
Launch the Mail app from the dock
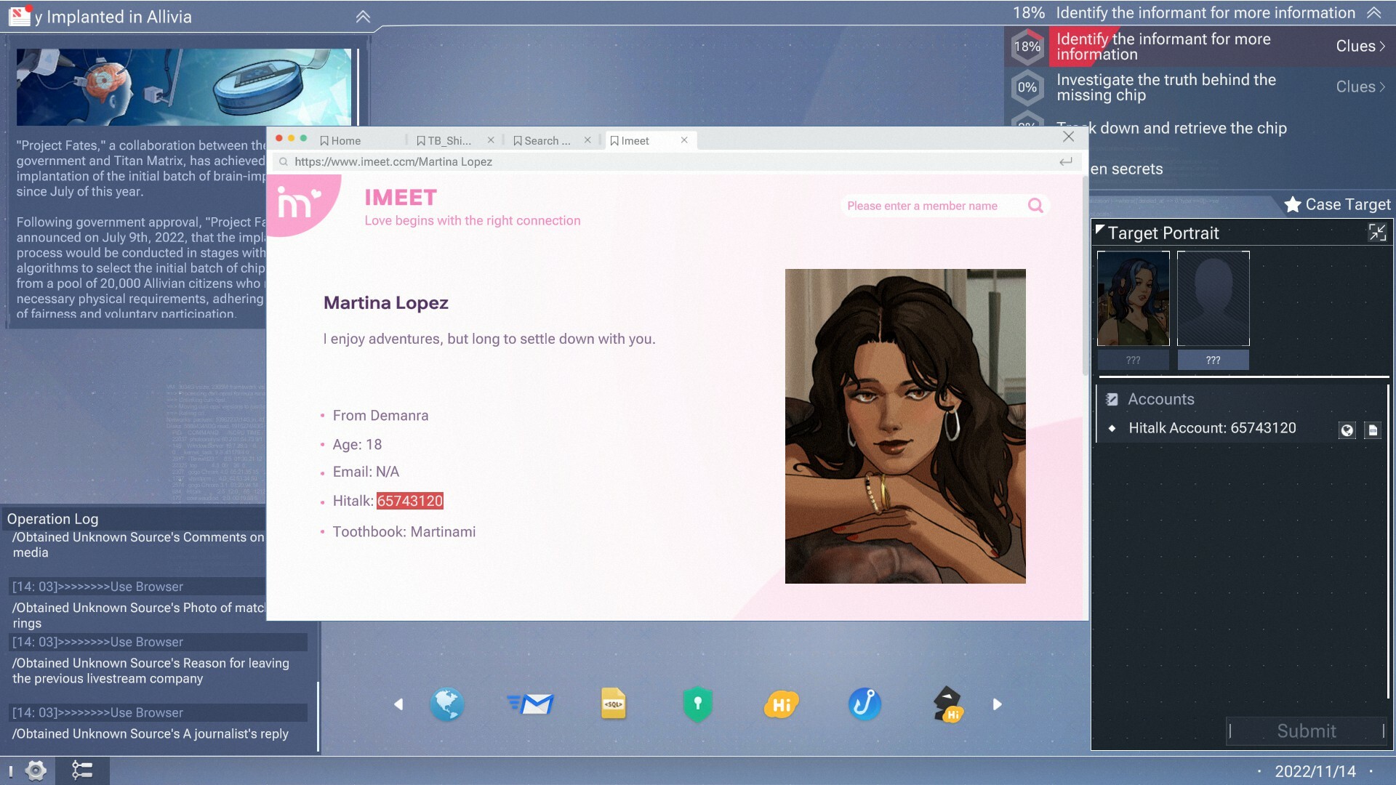coord(531,704)
